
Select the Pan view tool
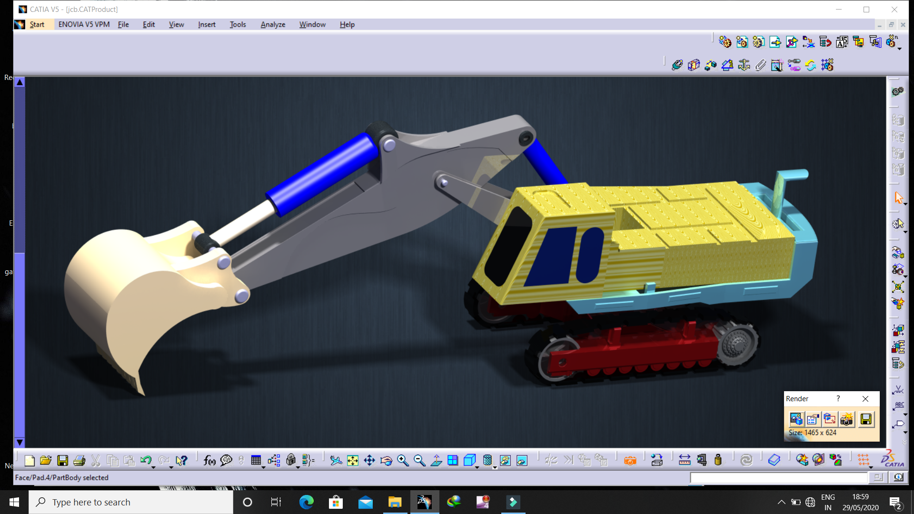tap(369, 460)
